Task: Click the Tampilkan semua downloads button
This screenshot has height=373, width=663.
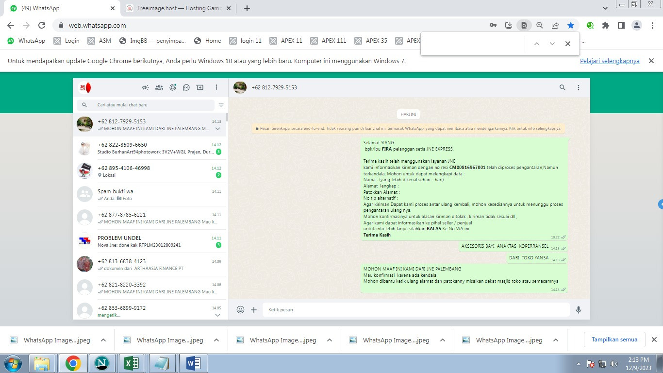Action: 614,339
